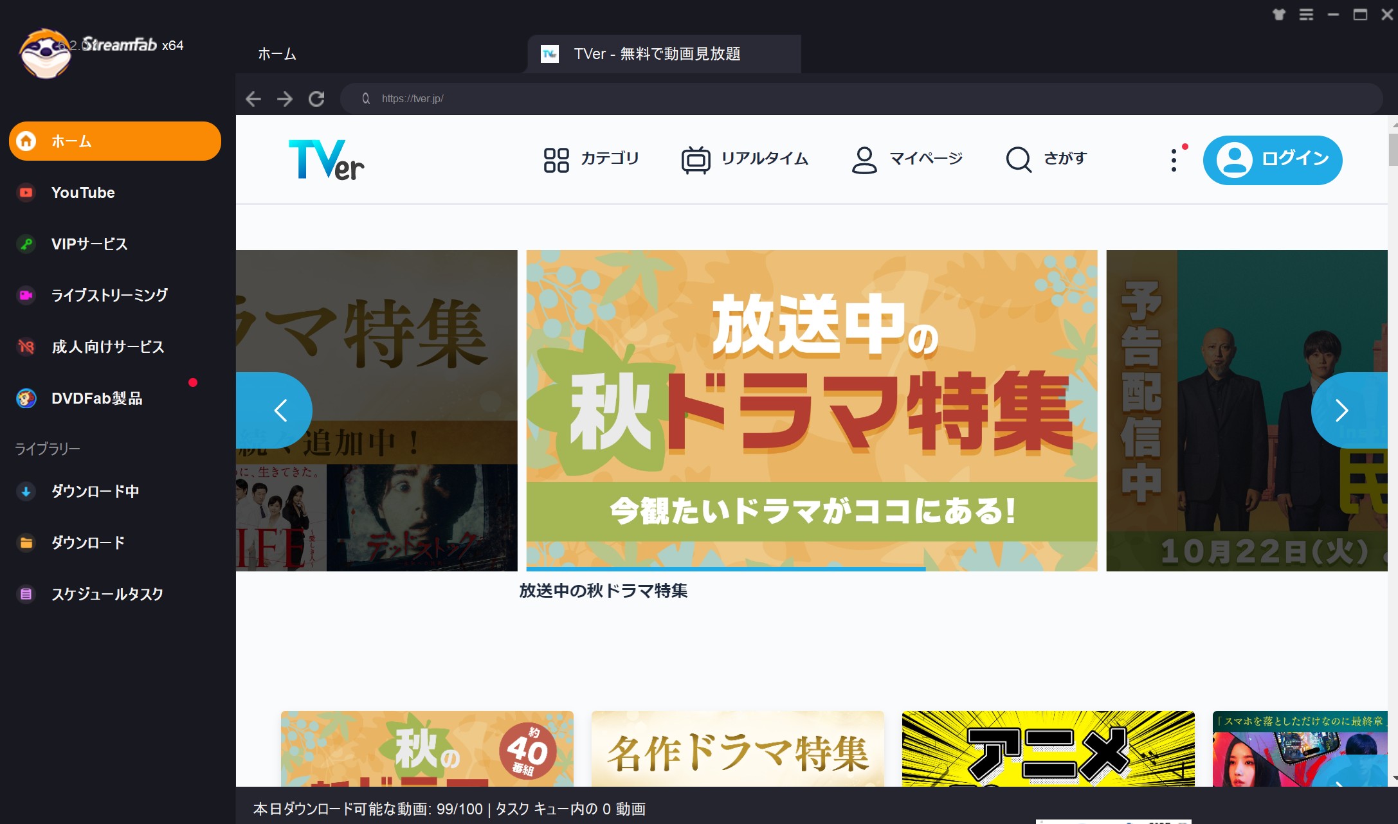Open the カテゴリ grid icon
The height and width of the screenshot is (824, 1398).
pyautogui.click(x=556, y=160)
